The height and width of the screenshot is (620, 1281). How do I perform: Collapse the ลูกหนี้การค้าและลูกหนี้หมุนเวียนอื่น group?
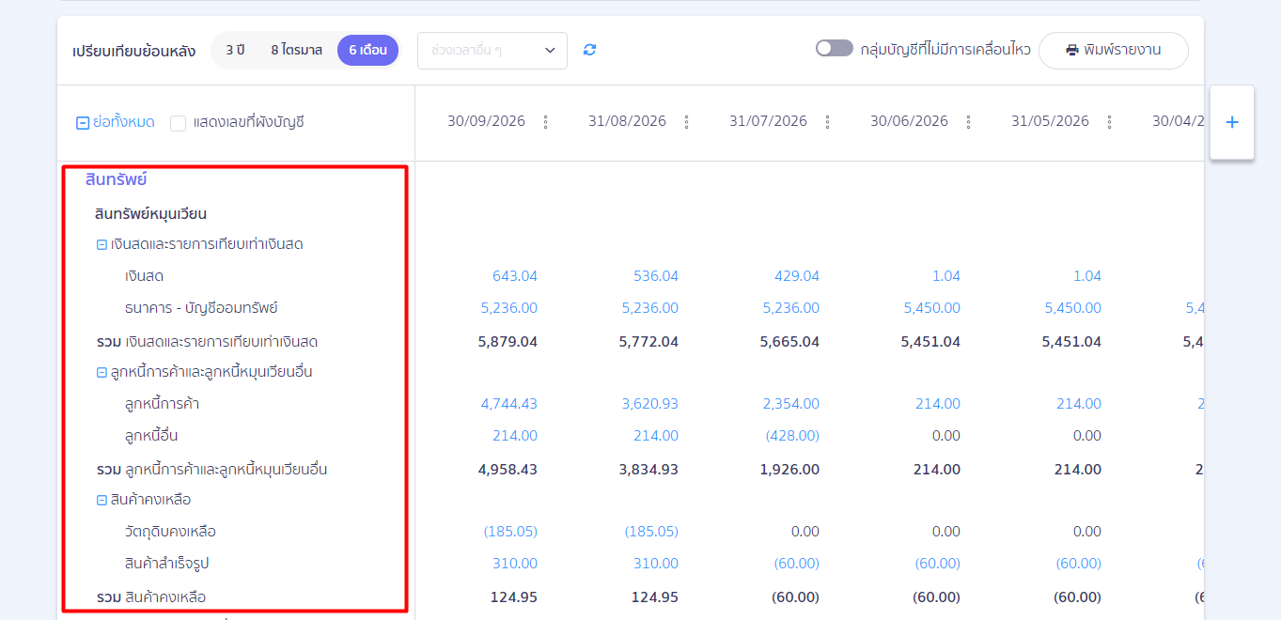click(102, 372)
